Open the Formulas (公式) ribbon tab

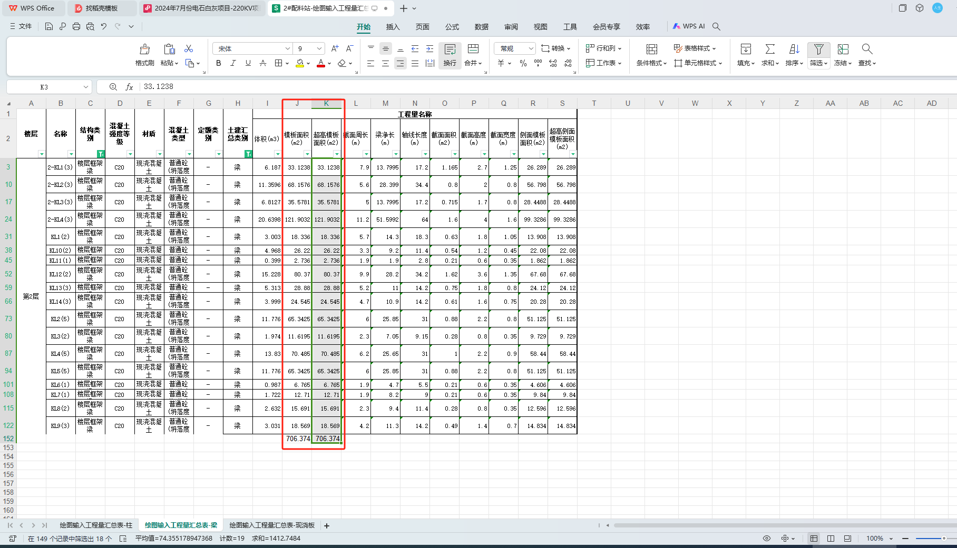coord(452,27)
